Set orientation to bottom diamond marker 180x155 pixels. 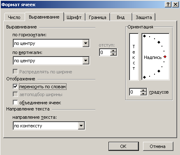144,77
